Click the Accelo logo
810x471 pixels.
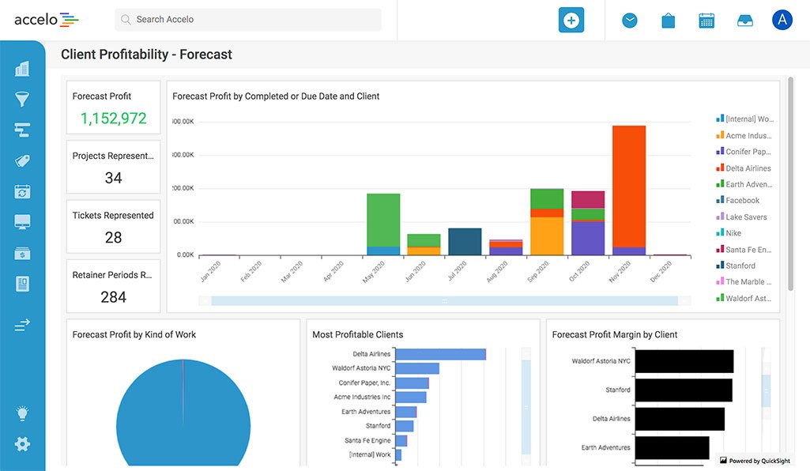click(x=46, y=20)
